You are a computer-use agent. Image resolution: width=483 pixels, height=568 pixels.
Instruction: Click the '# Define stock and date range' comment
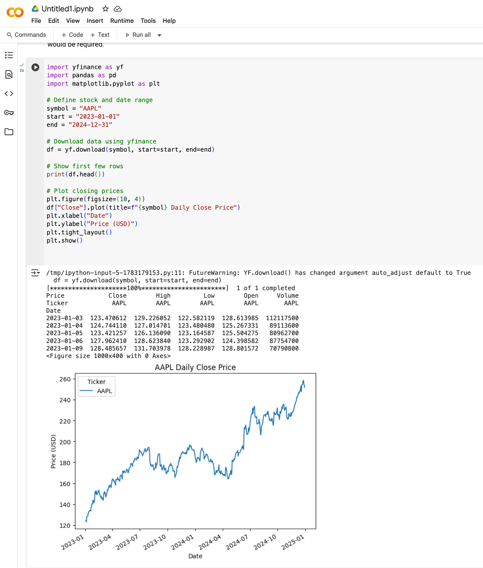(x=100, y=100)
